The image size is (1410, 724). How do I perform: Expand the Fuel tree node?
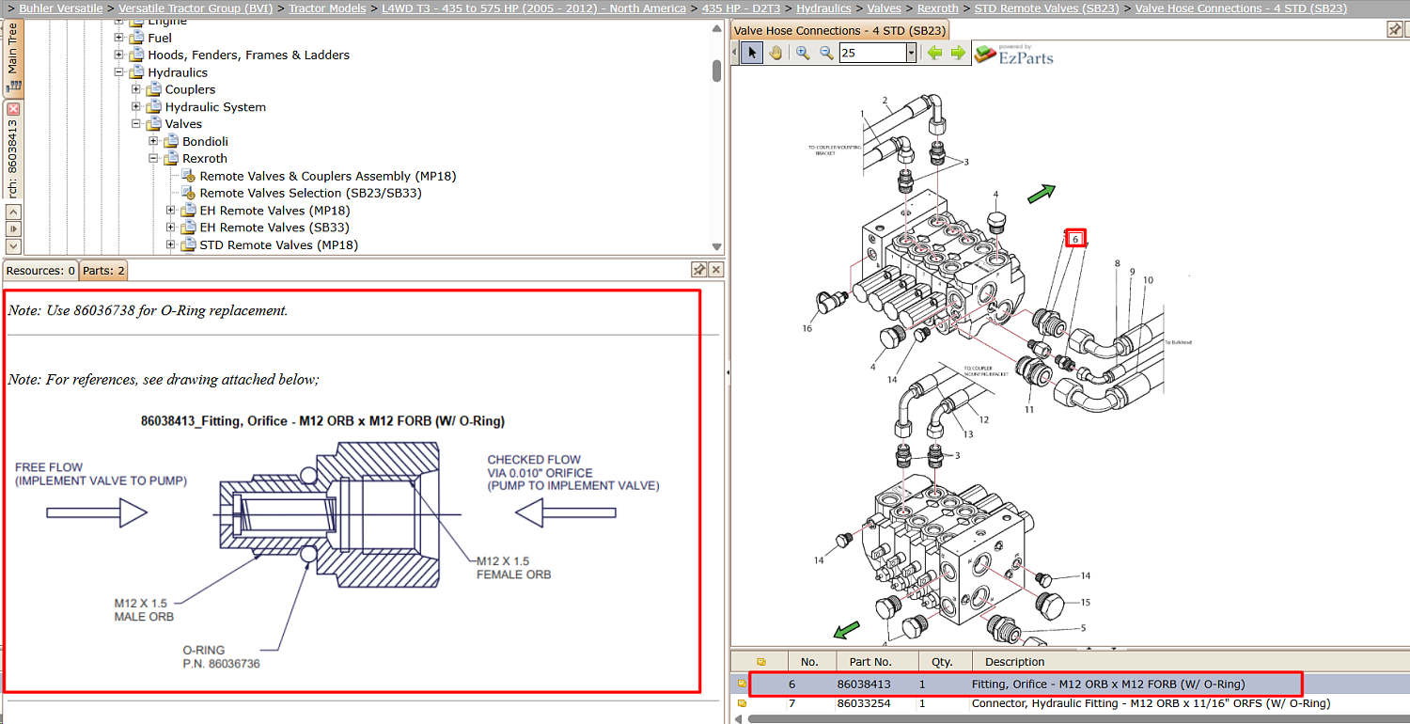[118, 39]
